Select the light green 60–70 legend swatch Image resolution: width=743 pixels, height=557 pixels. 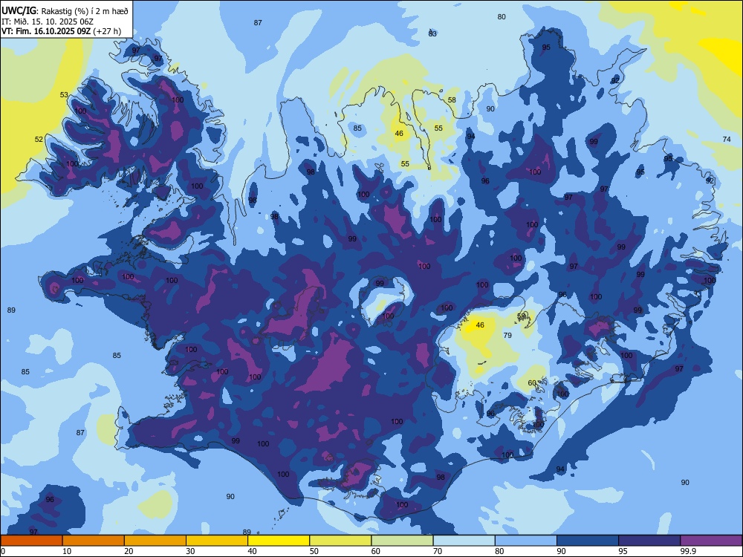point(402,541)
